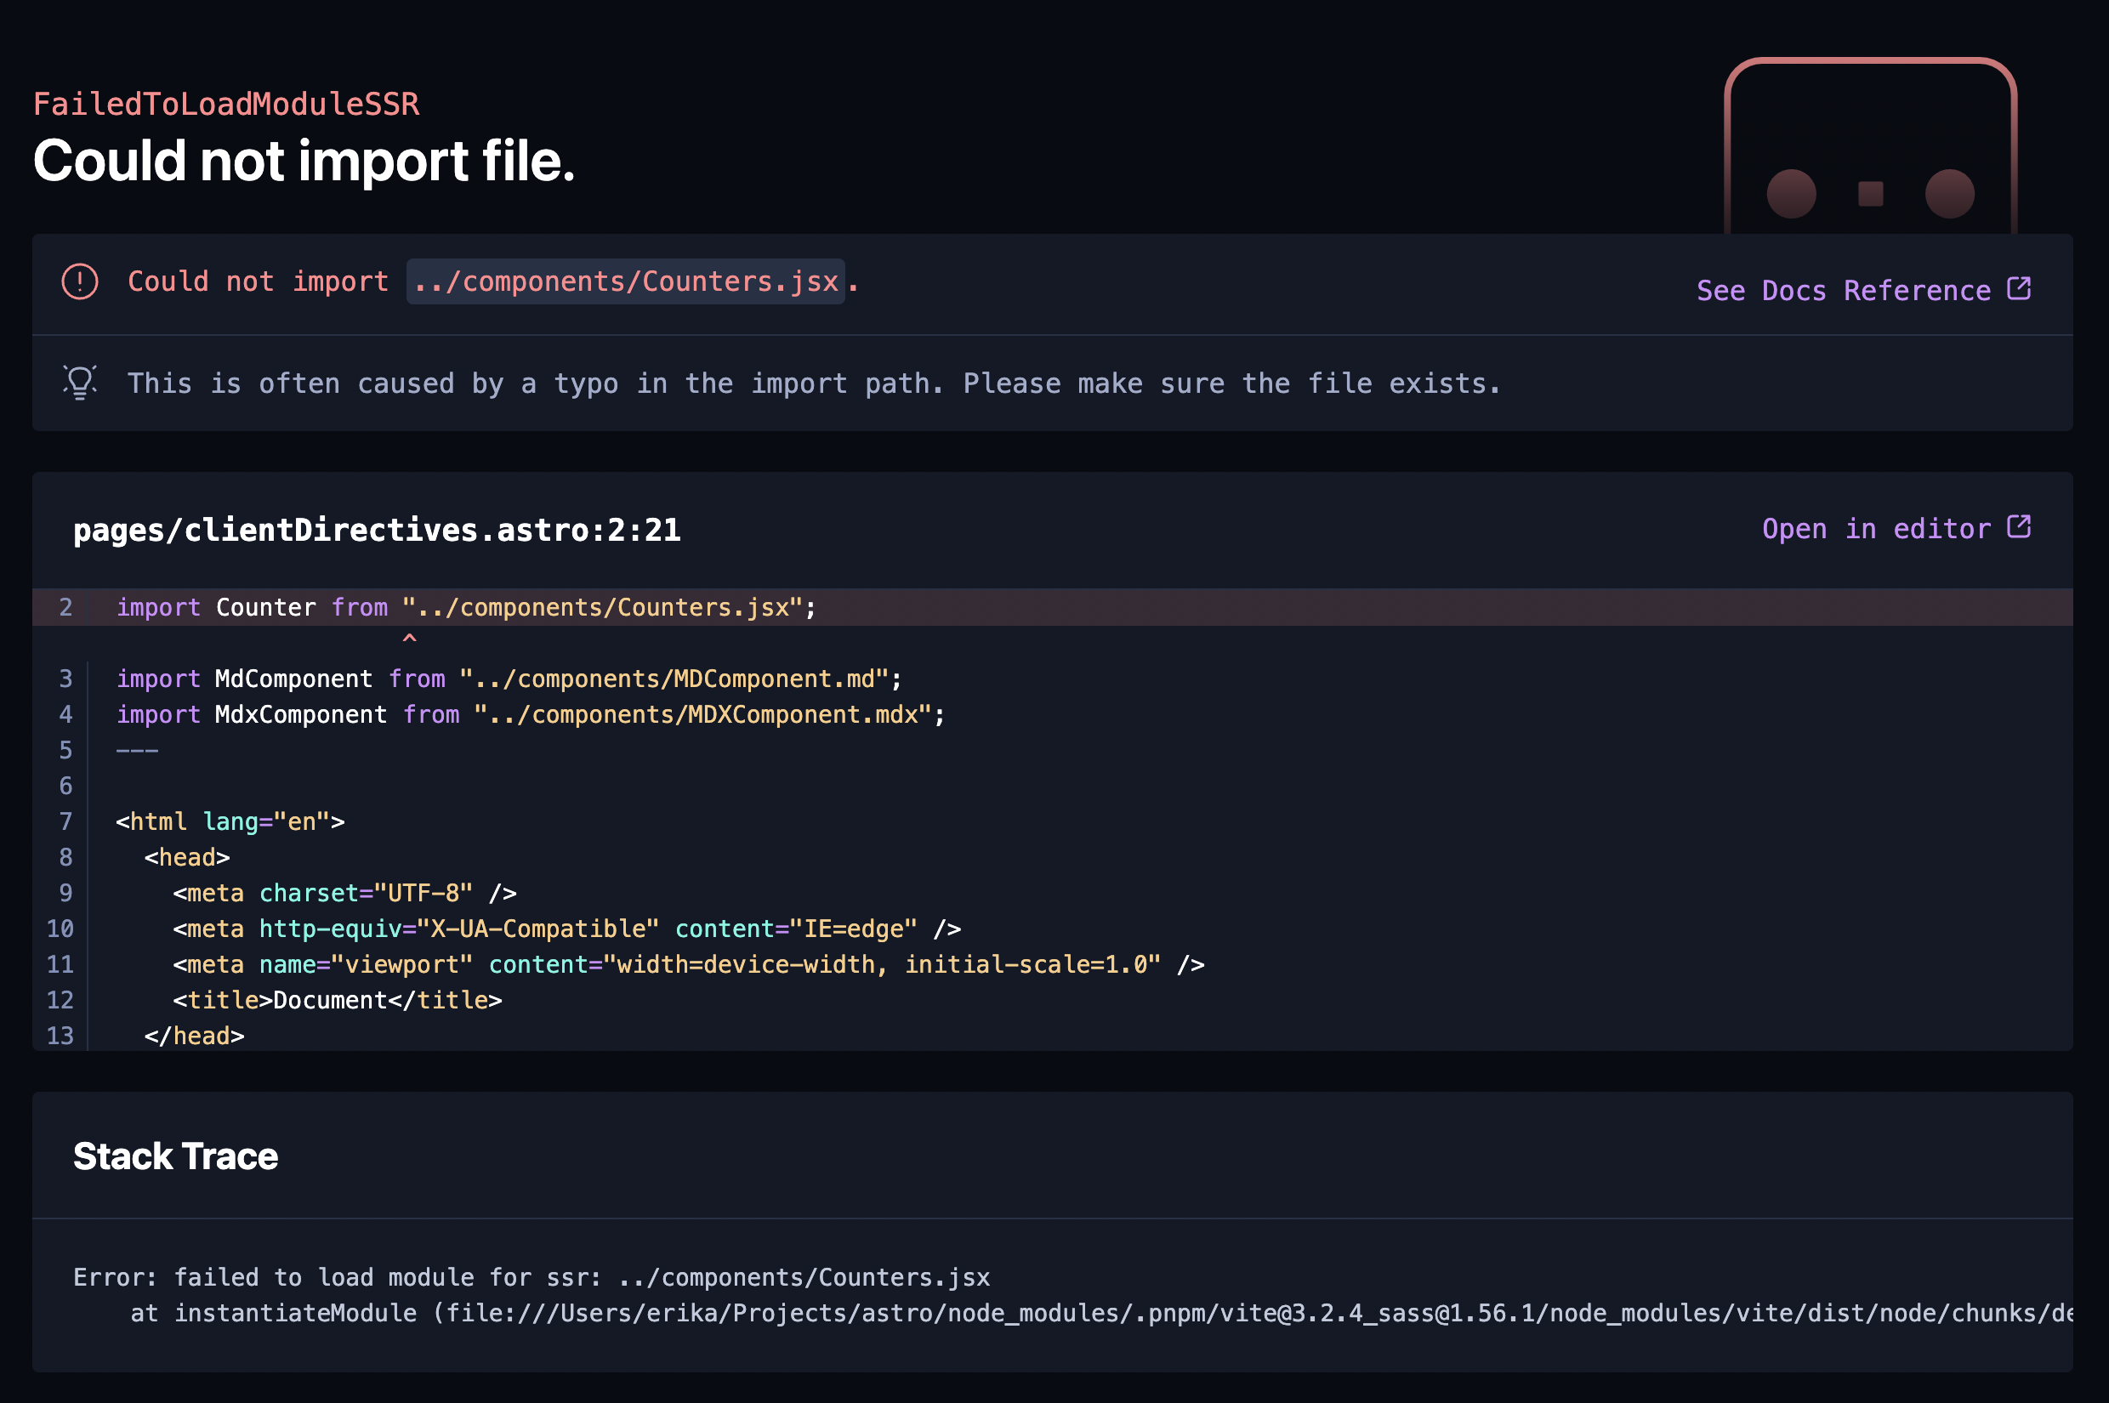Click the robot's right eye
The image size is (2109, 1403).
point(1950,193)
